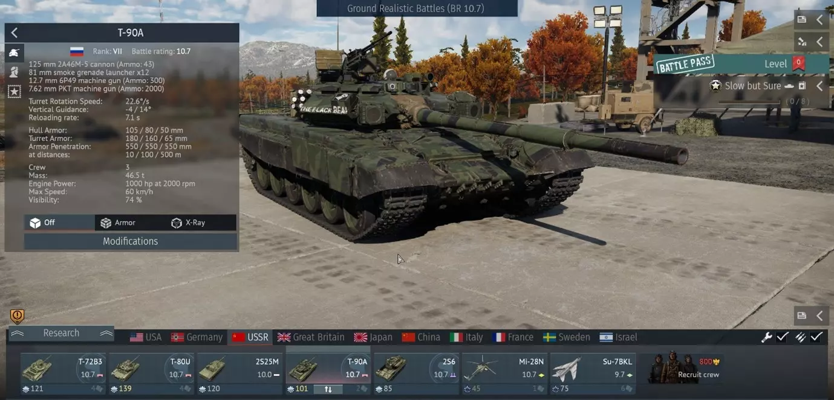
Task: Click the "125 mm 2A46M-5 cannon" line
Action: click(x=91, y=65)
